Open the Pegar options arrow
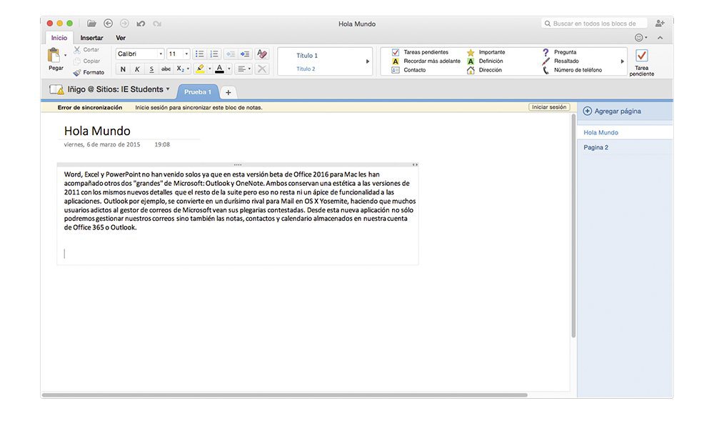Image resolution: width=714 pixels, height=421 pixels. point(65,55)
